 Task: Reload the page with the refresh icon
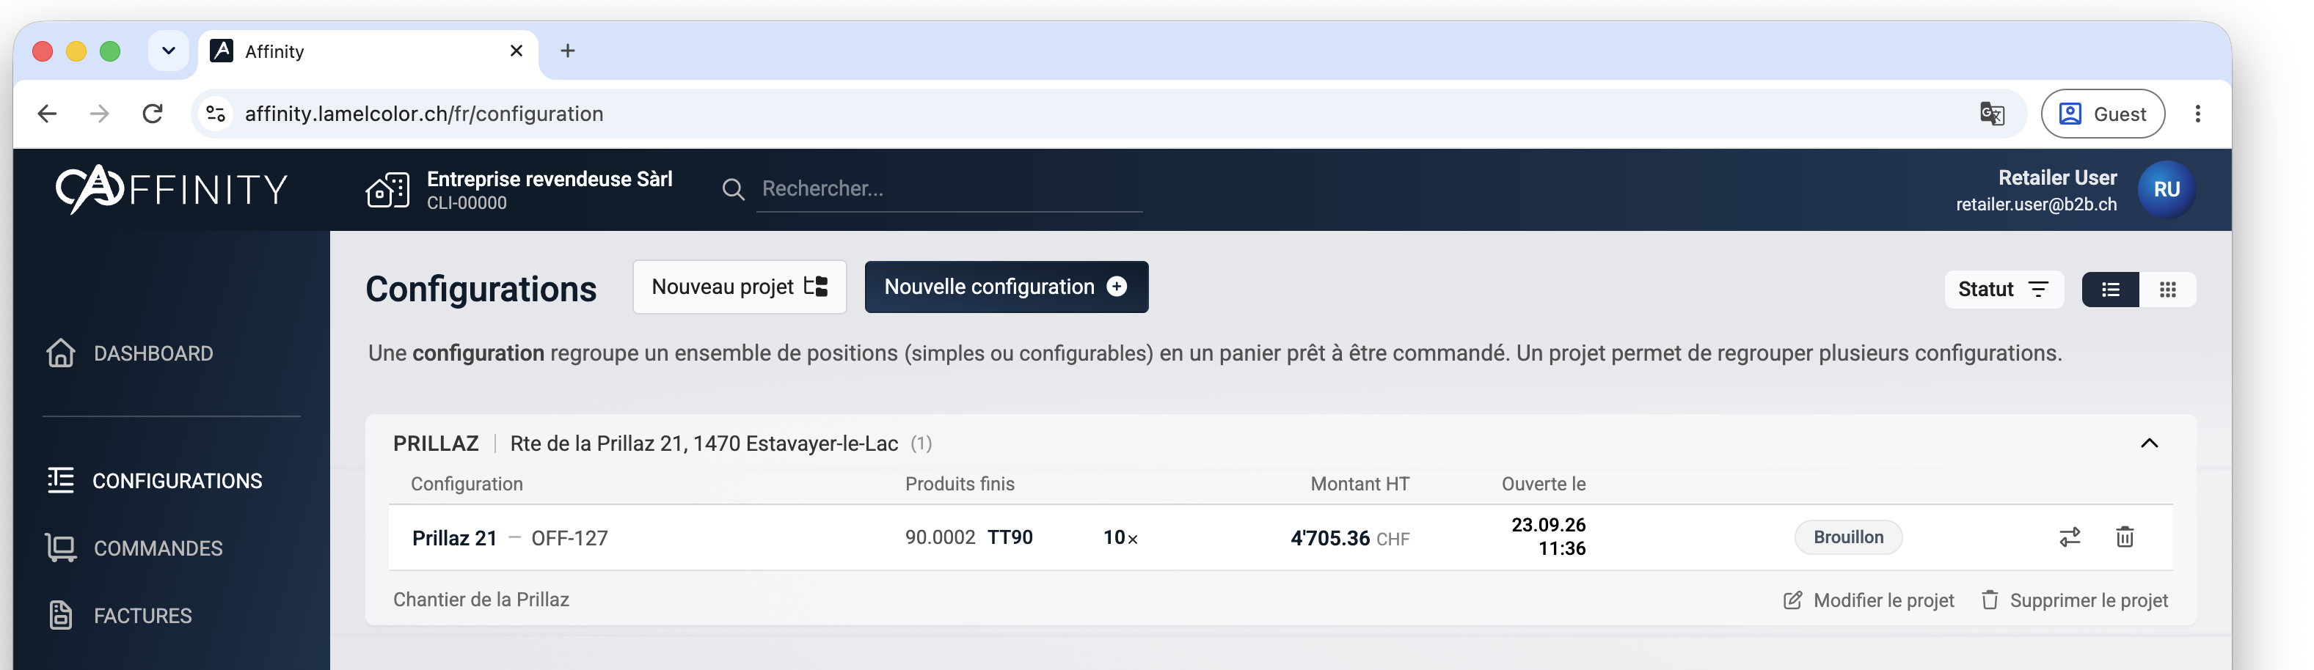click(x=153, y=114)
